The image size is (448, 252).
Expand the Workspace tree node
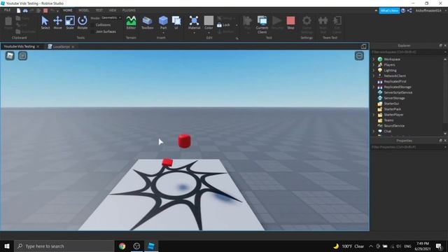click(373, 59)
